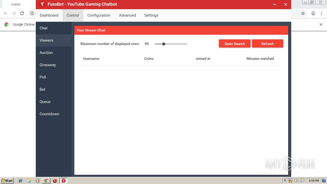Open Chrome profile avatar icon
Viewport: 327px width, 184px height.
(313, 13)
